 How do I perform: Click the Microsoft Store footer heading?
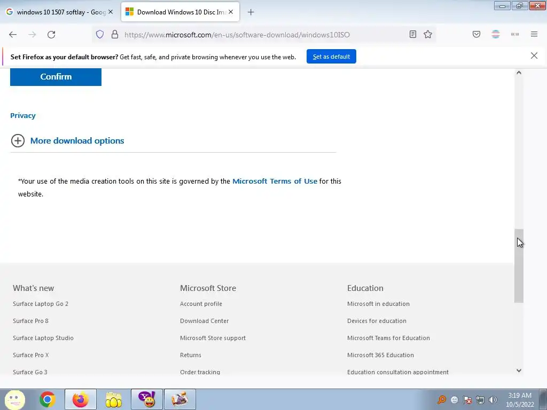208,288
